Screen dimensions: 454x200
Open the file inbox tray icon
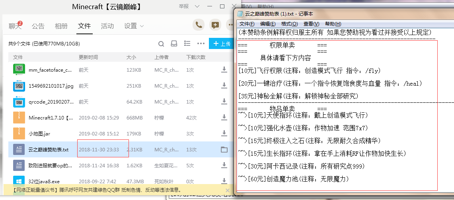174,44
